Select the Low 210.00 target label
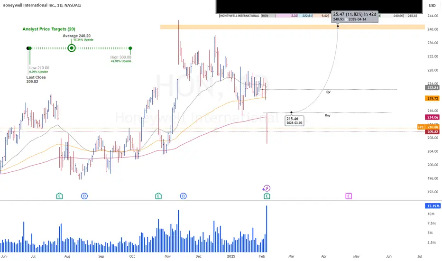442x261 pixels. coord(39,68)
